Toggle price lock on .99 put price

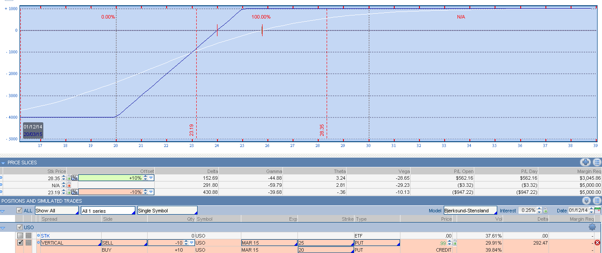pyautogui.click(x=454, y=243)
